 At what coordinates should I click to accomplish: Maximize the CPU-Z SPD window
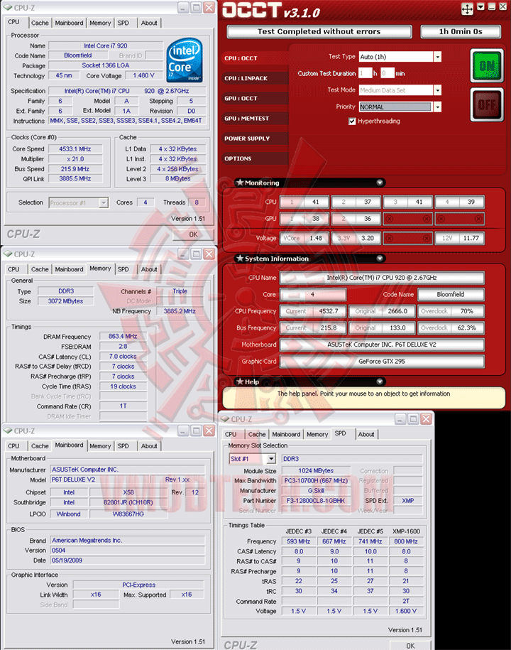pos(413,419)
